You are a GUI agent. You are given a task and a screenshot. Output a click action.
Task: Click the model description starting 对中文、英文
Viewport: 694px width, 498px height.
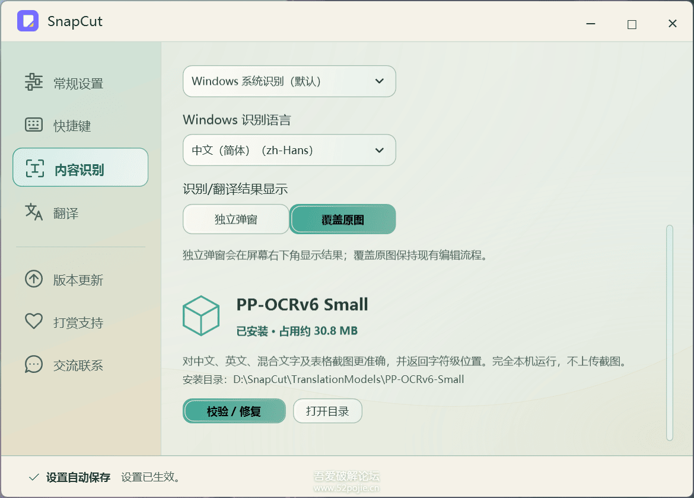[x=405, y=361]
